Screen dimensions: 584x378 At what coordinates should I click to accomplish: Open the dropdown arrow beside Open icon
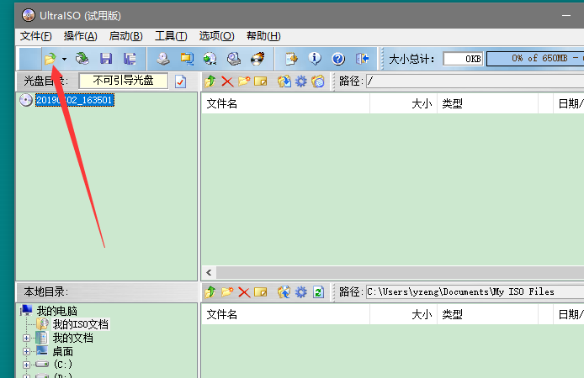click(x=65, y=59)
